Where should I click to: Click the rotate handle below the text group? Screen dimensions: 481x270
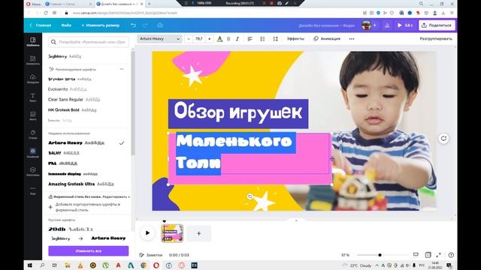[x=250, y=196]
